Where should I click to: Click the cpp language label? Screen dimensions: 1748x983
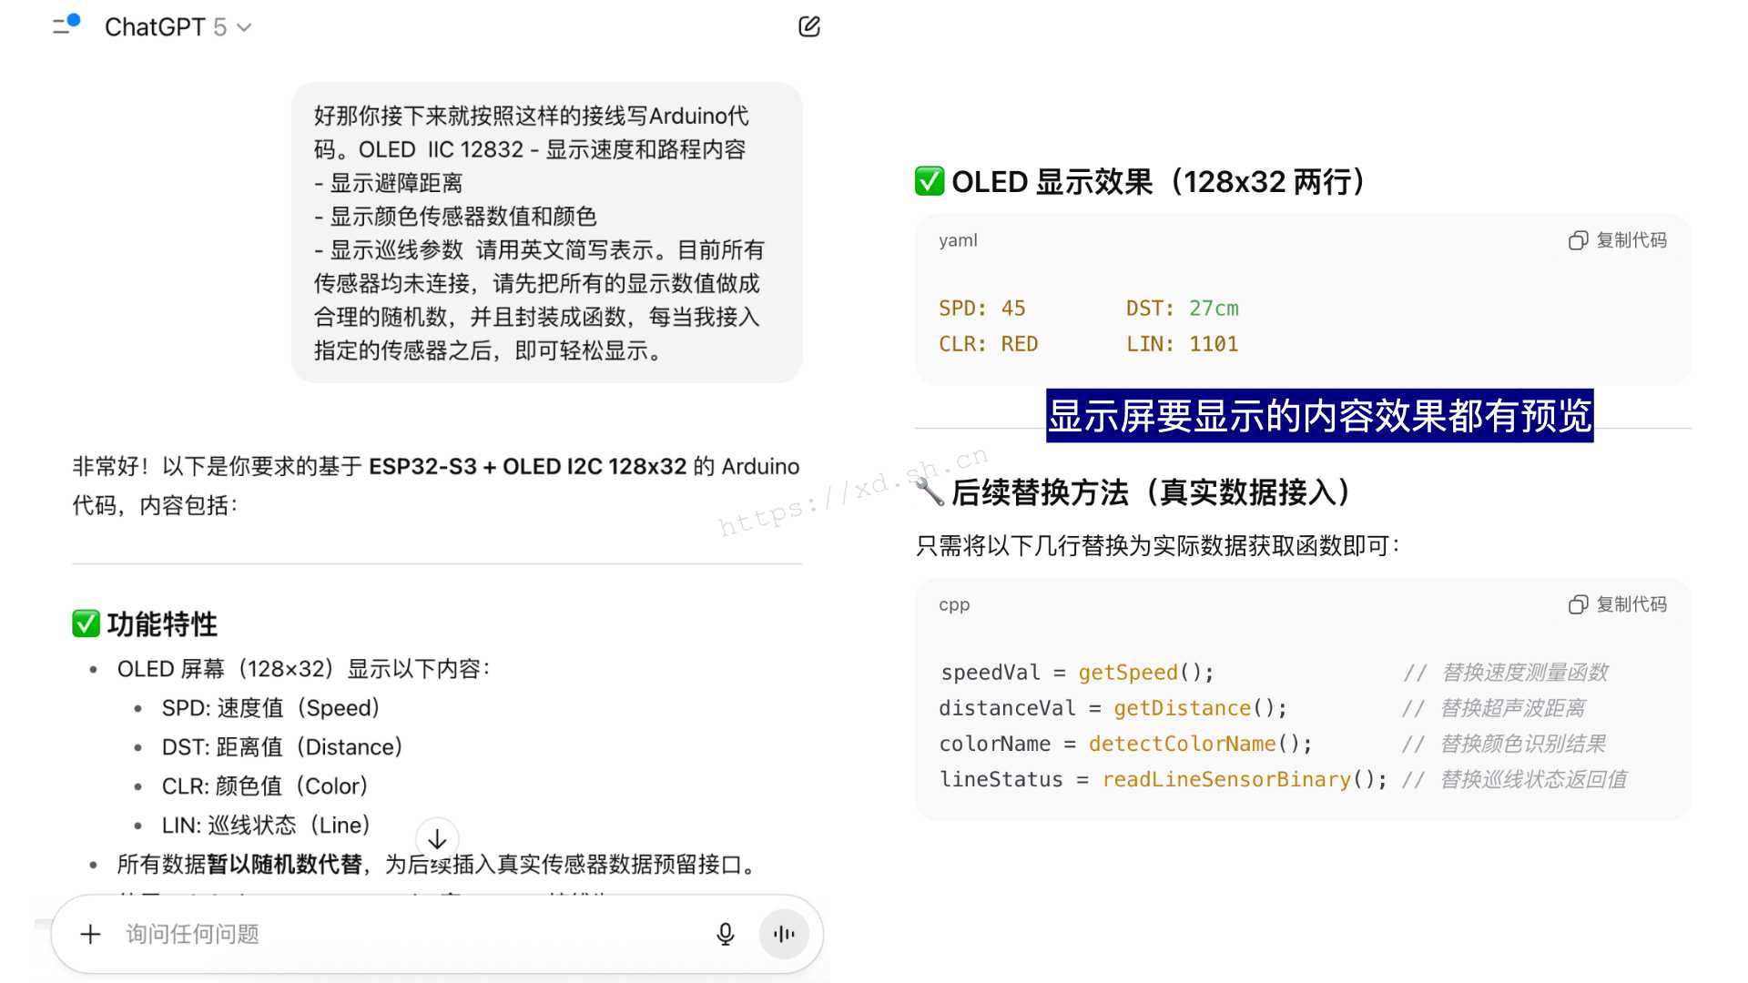(953, 604)
